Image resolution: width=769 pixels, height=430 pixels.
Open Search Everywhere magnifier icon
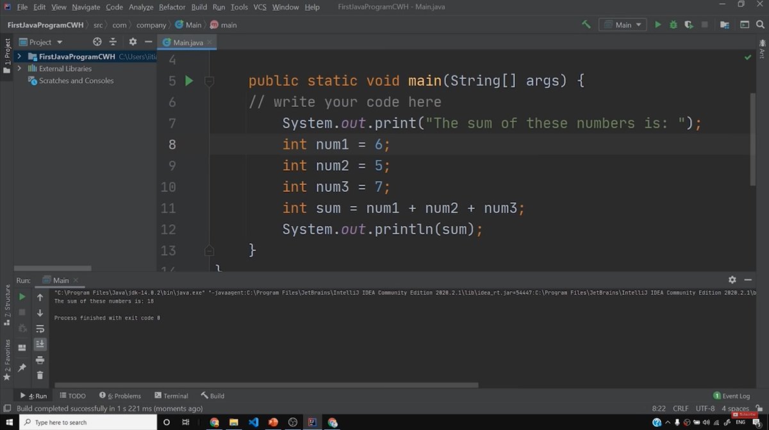point(760,24)
